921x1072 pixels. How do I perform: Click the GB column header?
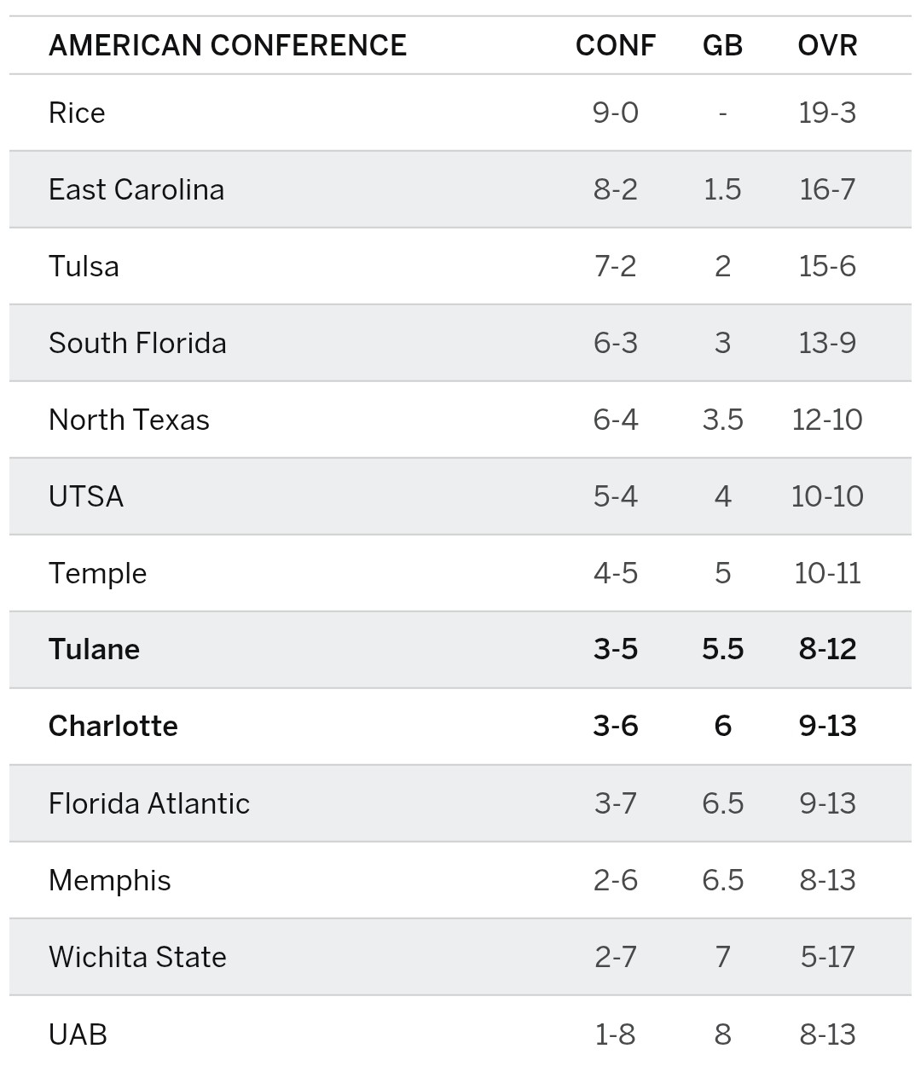[722, 45]
